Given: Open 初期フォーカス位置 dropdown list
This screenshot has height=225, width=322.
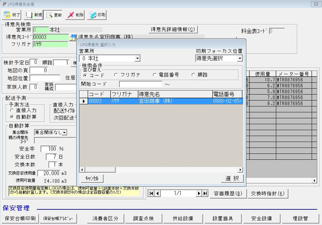Looking at the screenshot, I should tap(240, 58).
